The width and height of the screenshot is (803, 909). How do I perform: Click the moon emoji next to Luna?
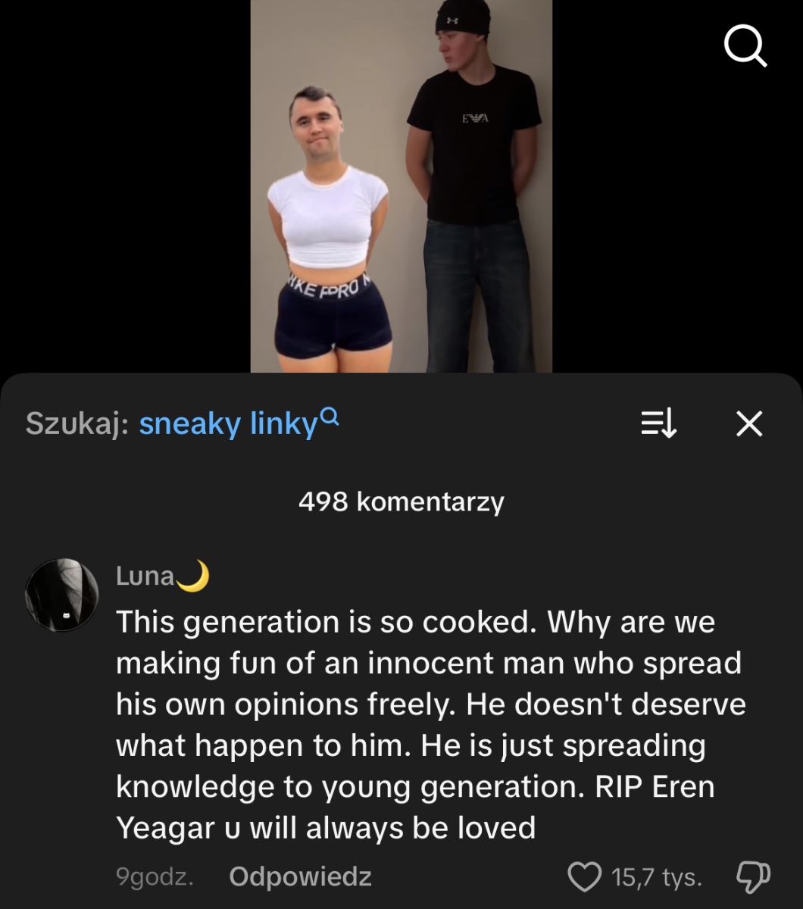[193, 576]
